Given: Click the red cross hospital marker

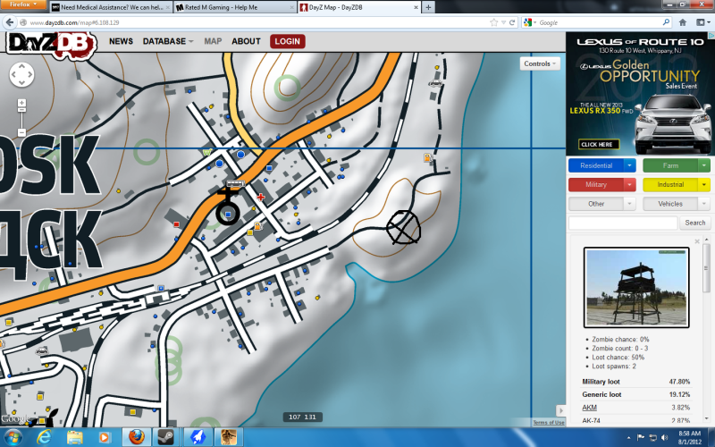Looking at the screenshot, I should (x=261, y=197).
